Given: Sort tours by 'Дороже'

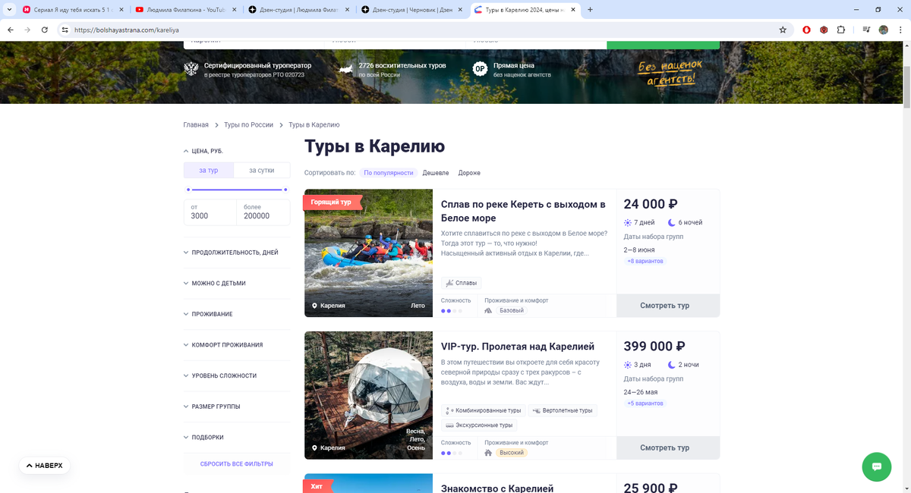Looking at the screenshot, I should click(469, 173).
